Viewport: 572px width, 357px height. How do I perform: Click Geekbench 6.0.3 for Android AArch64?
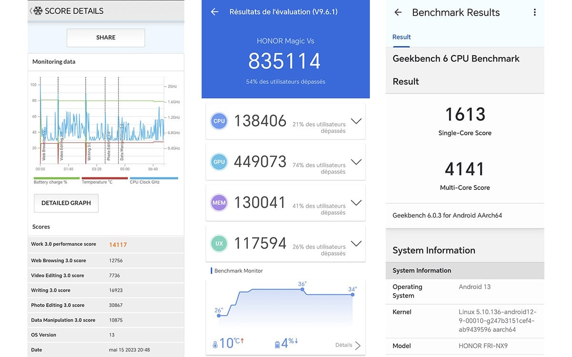click(x=447, y=215)
